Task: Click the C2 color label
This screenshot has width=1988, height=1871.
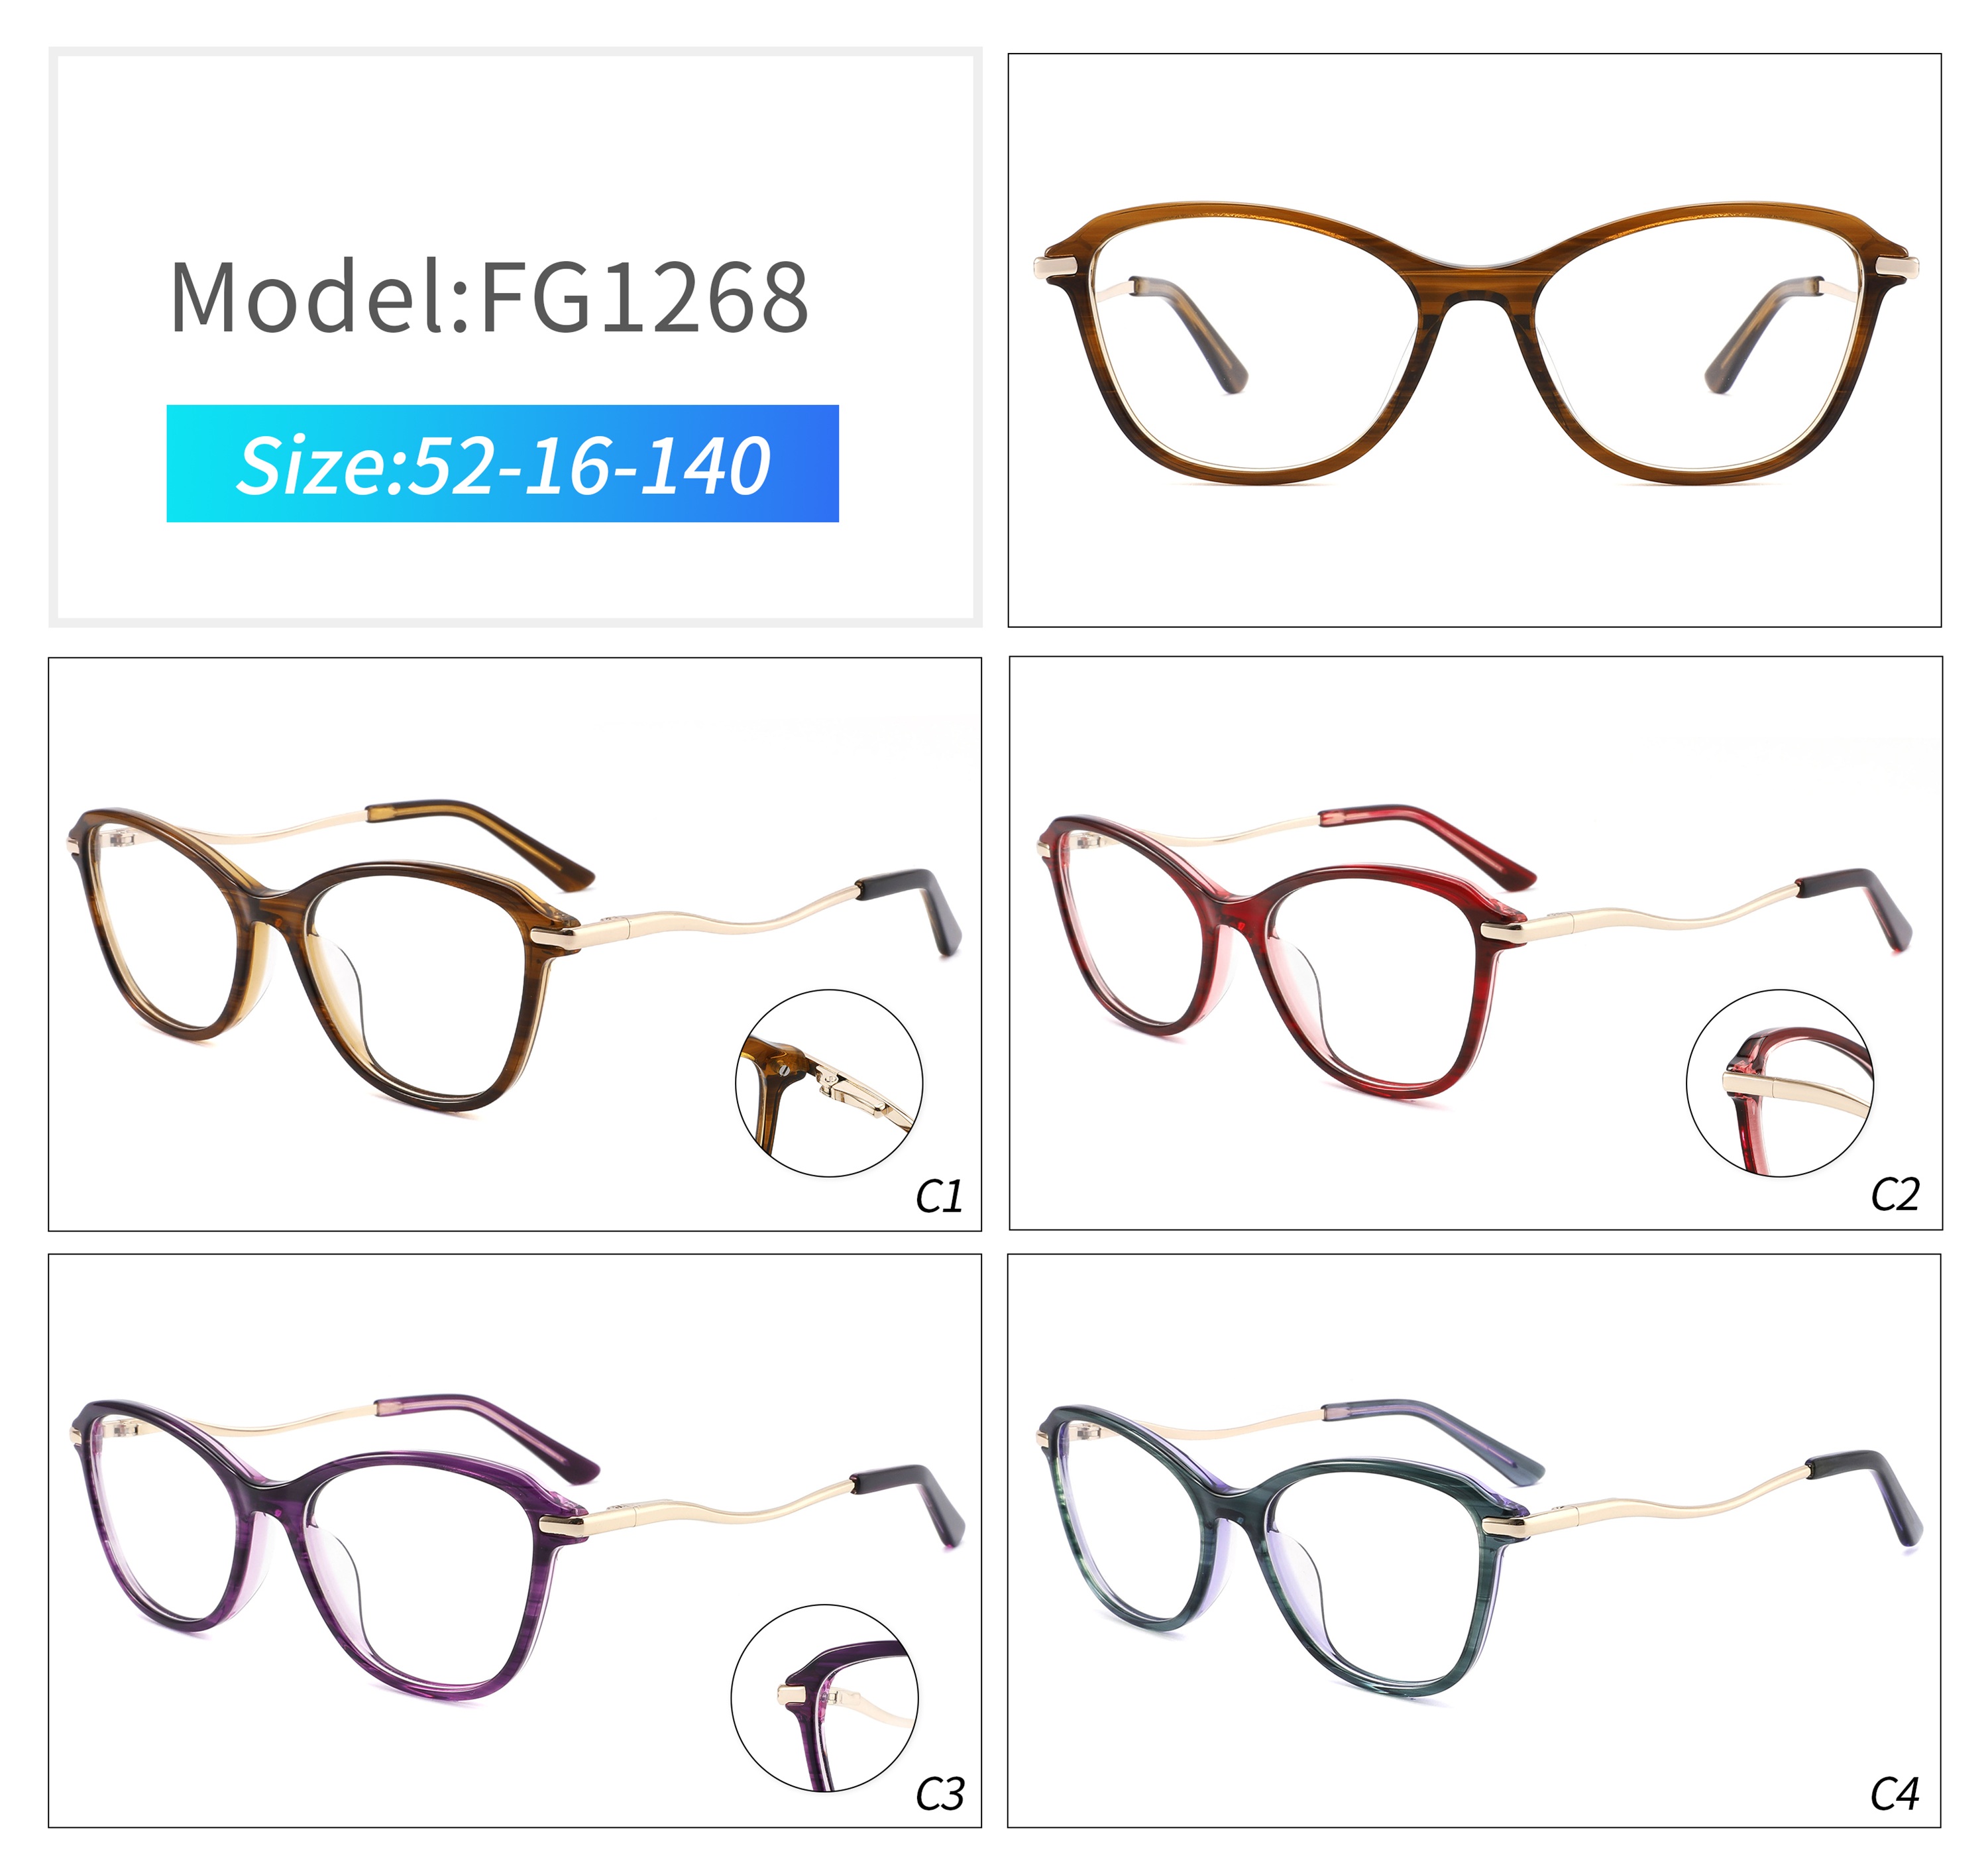Action: 1895,1195
